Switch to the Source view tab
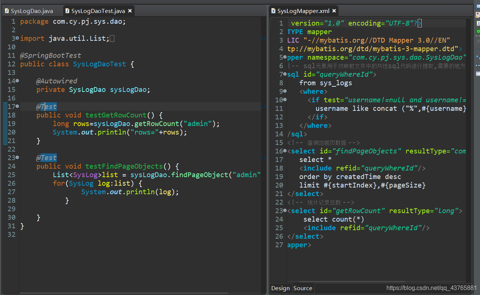Image resolution: width=480 pixels, height=295 pixels. tap(303, 288)
